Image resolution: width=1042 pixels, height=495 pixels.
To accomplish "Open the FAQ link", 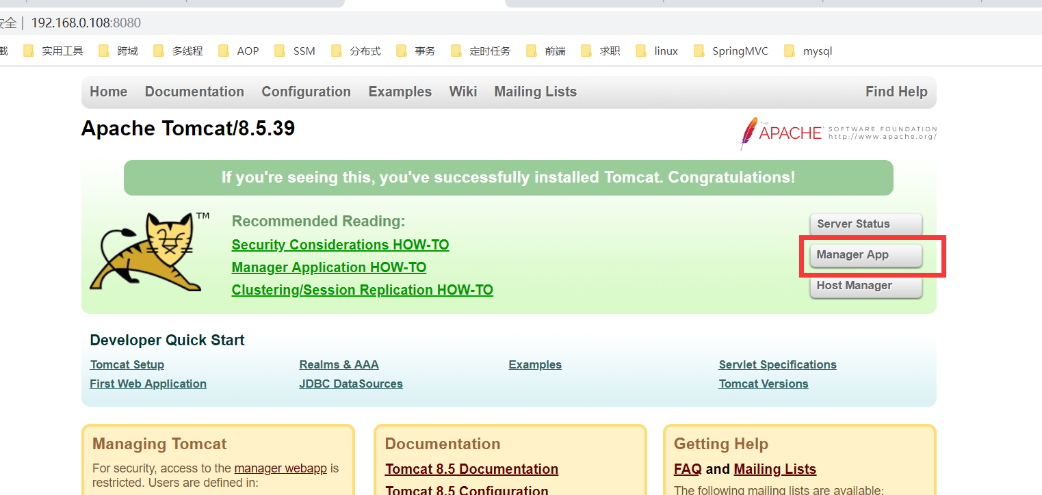I will (688, 469).
